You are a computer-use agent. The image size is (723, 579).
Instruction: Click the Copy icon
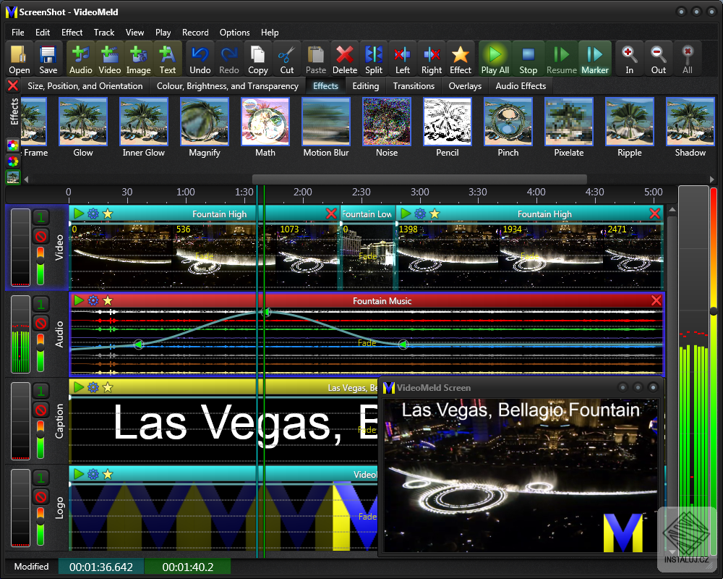click(258, 59)
